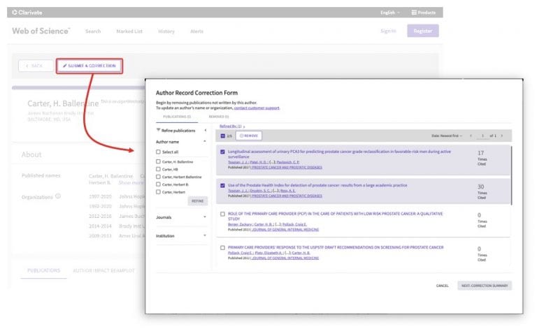Expand the Journals filter section
This screenshot has height=329, width=537.
pyautogui.click(x=205, y=217)
